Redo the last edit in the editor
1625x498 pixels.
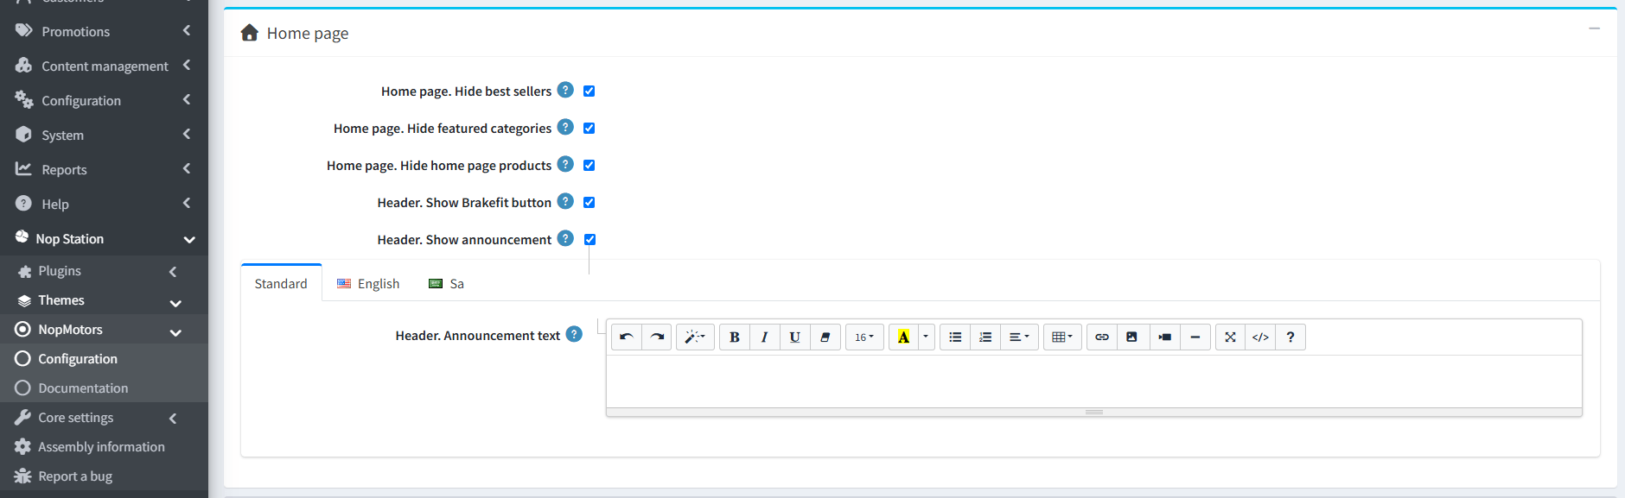click(x=657, y=337)
